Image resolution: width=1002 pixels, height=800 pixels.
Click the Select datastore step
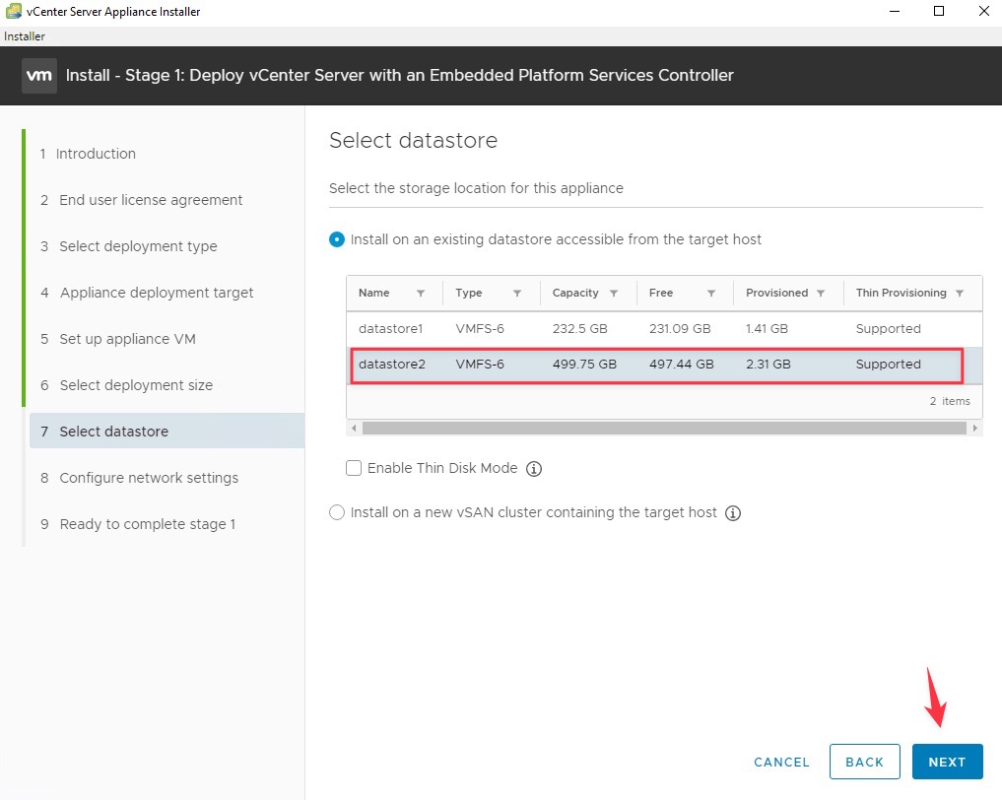pyautogui.click(x=167, y=432)
